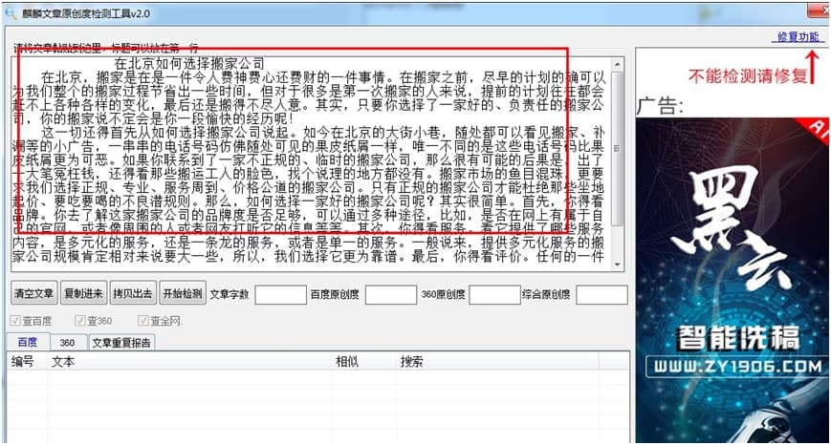The width and height of the screenshot is (831, 445).
Task: Switch to the 百度 tab
Action: [x=28, y=342]
